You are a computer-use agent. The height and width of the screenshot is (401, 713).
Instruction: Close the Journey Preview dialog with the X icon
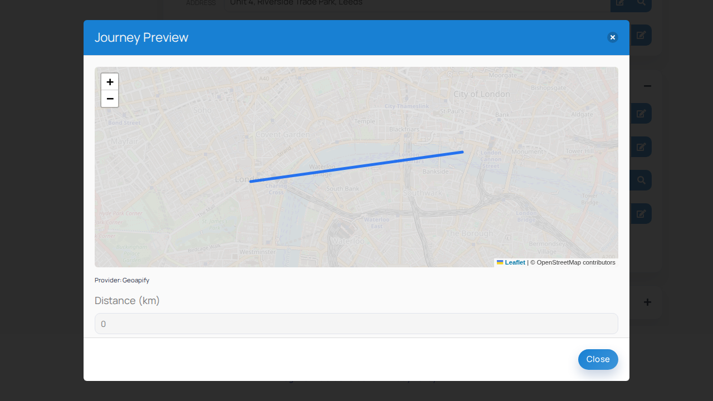click(x=613, y=37)
